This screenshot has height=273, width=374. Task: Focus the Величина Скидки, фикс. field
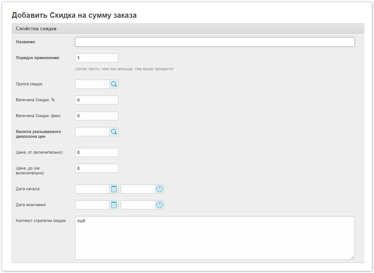coord(96,116)
